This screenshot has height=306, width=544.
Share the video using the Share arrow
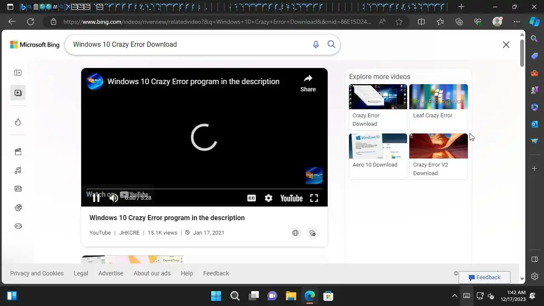click(308, 83)
